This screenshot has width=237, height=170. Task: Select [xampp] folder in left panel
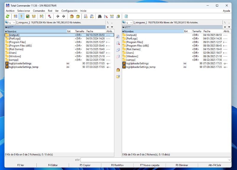(60, 60)
